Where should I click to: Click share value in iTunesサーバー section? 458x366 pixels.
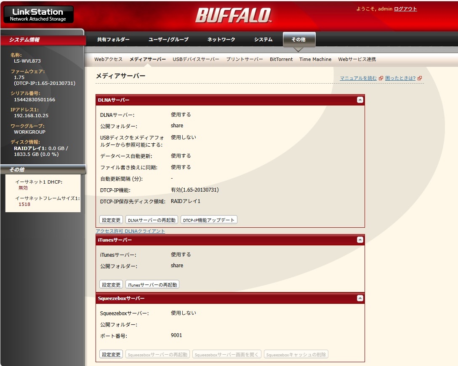click(x=177, y=266)
